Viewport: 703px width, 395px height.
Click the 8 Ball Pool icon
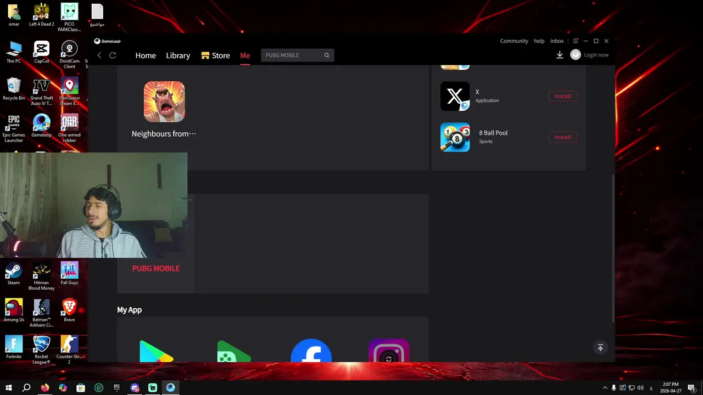[455, 137]
